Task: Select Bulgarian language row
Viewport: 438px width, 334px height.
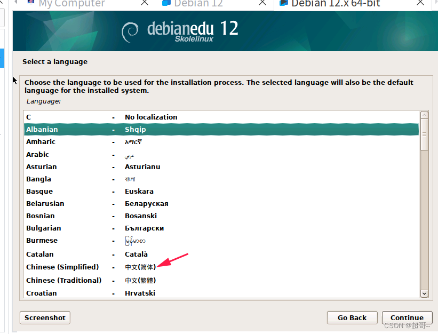Action: pyautogui.click(x=221, y=228)
